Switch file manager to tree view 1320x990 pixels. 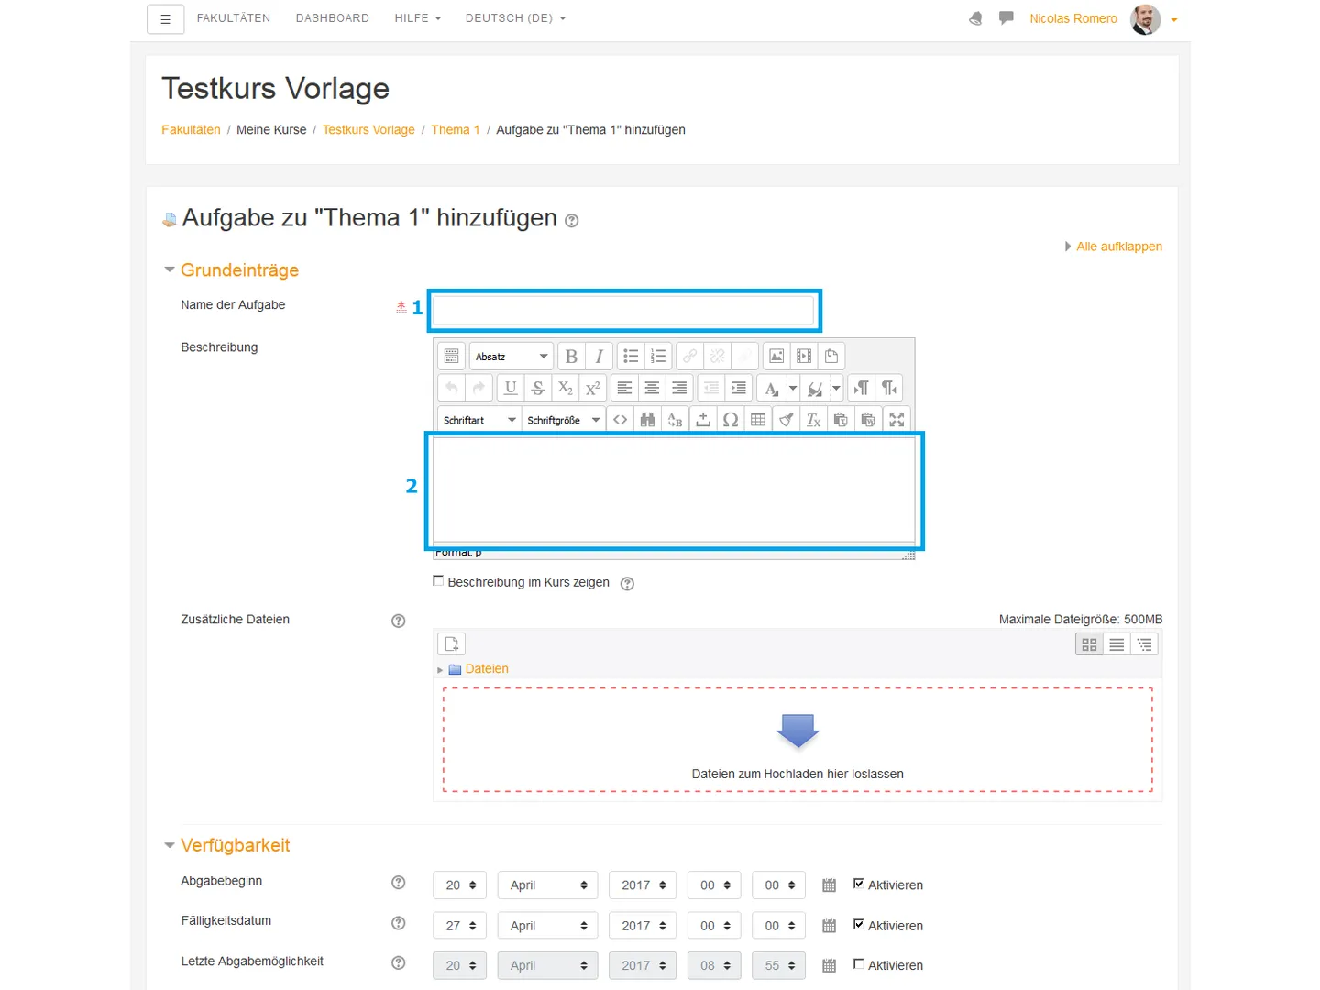click(x=1145, y=644)
